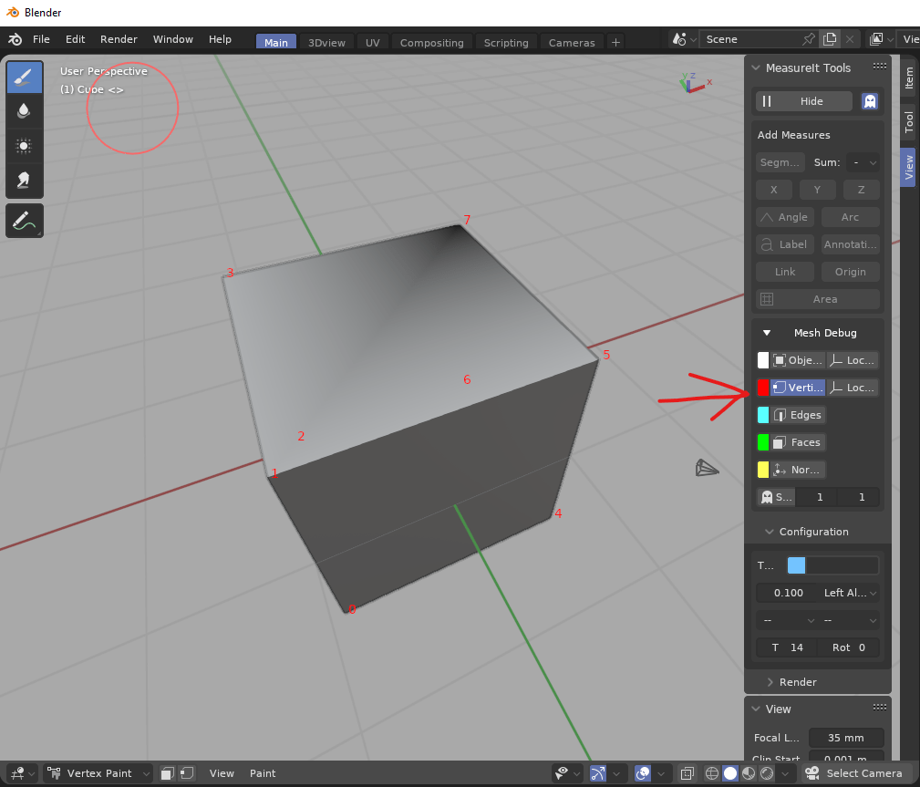Toggle vertex selection paint mask

[x=187, y=773]
